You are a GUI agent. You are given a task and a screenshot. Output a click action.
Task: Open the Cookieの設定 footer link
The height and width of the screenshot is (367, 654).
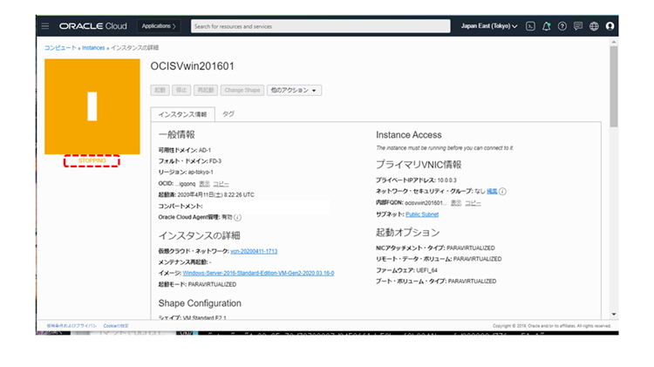coord(116,326)
